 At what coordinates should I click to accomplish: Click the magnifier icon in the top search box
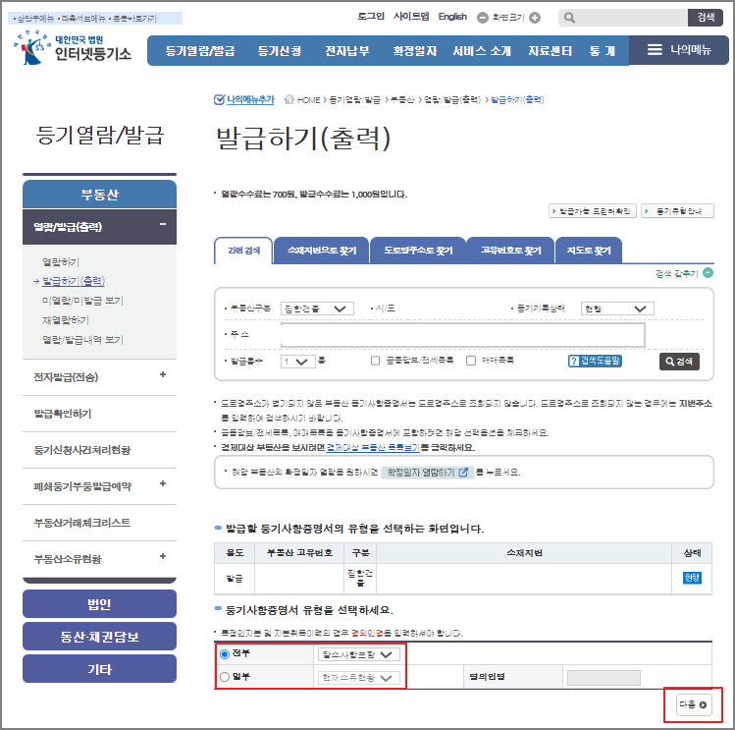(x=569, y=18)
